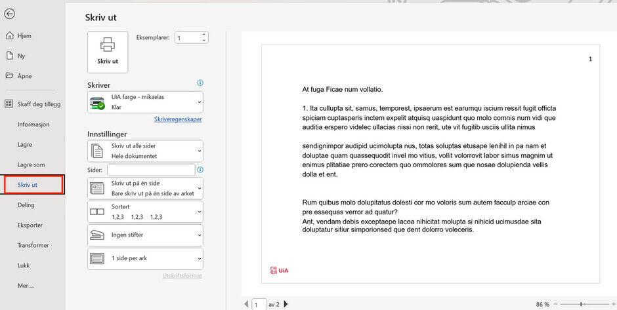Open the Deling page
617x310 pixels.
pyautogui.click(x=26, y=204)
